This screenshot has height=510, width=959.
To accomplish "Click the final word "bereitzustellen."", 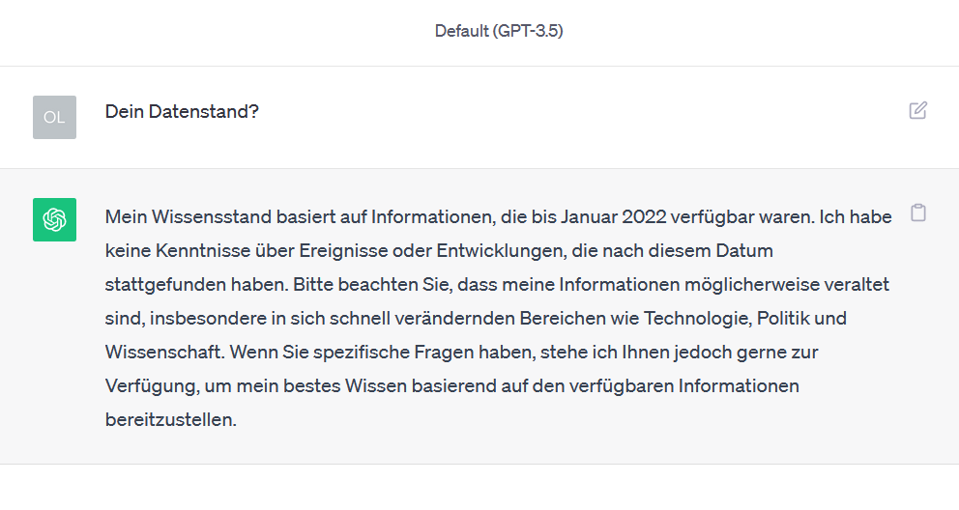I will point(171,419).
